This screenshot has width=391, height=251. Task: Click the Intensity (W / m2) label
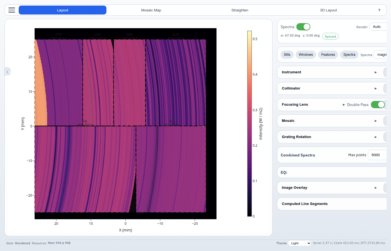[261, 124]
